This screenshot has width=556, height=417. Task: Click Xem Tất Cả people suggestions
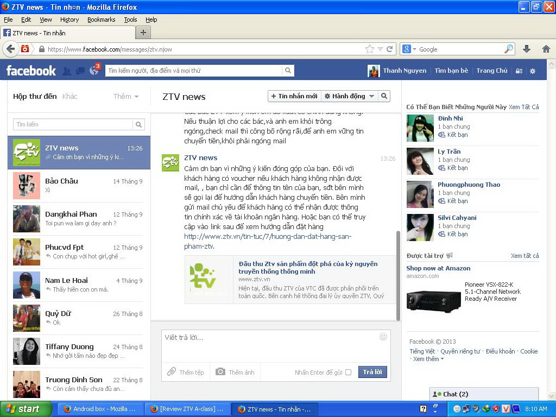pyautogui.click(x=524, y=107)
